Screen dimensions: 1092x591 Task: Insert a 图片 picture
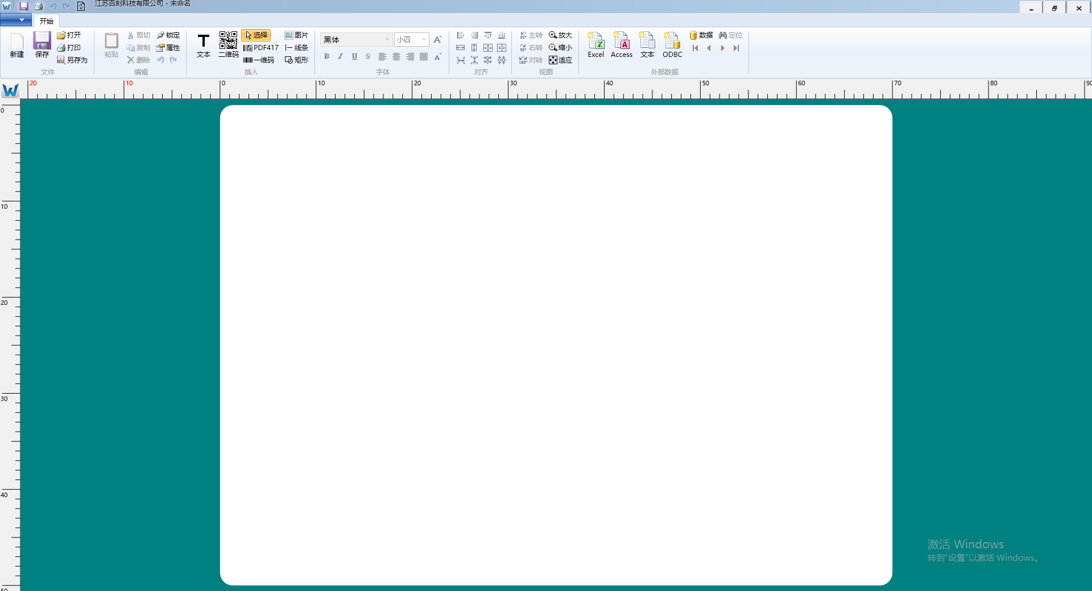[296, 35]
